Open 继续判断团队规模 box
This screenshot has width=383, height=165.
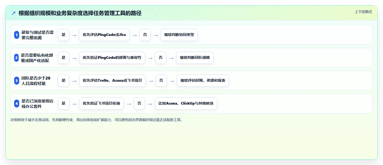pos(195,58)
